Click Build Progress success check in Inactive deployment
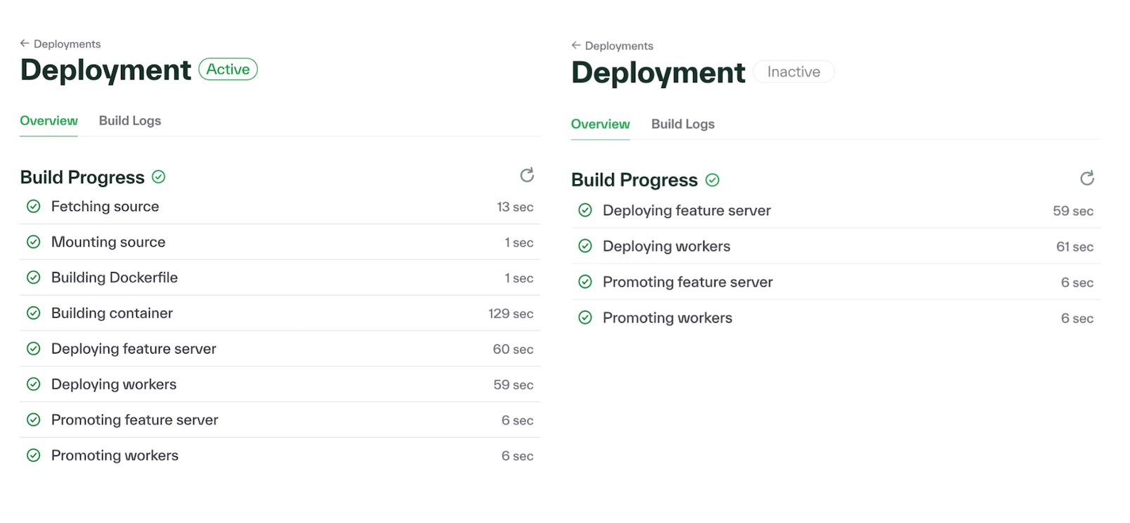The width and height of the screenshot is (1130, 523). 713,181
